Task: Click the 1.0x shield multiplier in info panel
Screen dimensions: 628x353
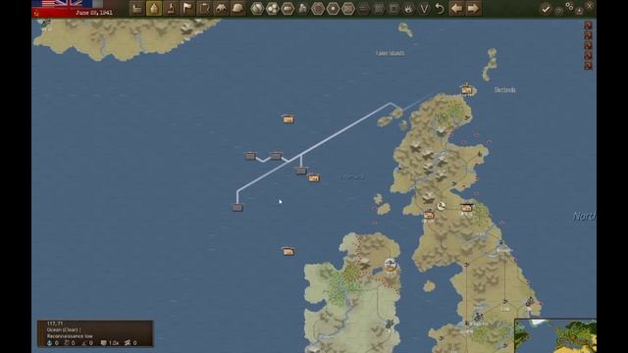Action: pos(110,343)
